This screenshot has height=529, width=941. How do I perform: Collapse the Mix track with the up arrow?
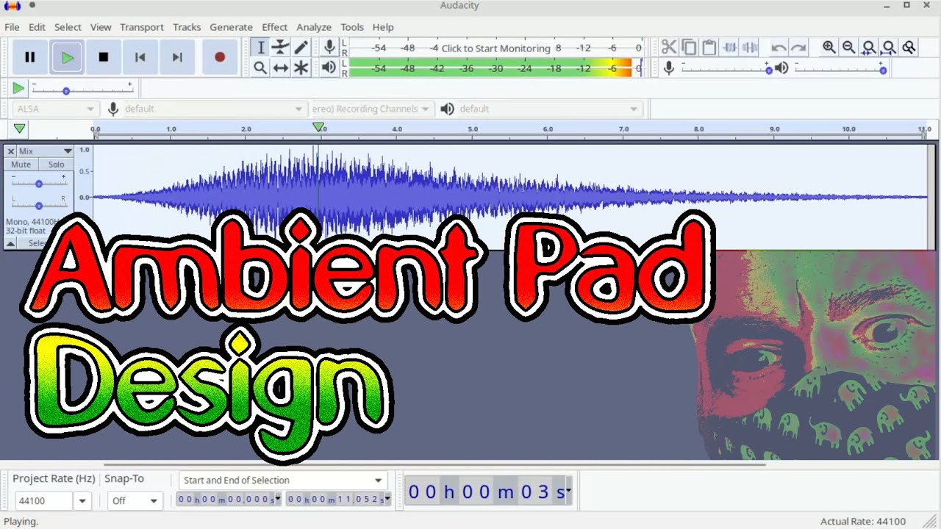coord(11,243)
